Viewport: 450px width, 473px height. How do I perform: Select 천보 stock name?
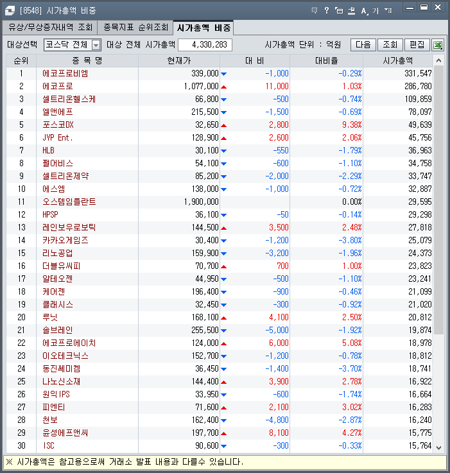[x=50, y=420]
